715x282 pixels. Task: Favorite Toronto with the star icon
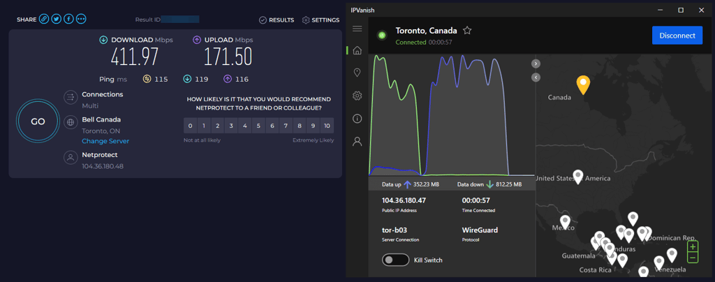[x=467, y=31]
